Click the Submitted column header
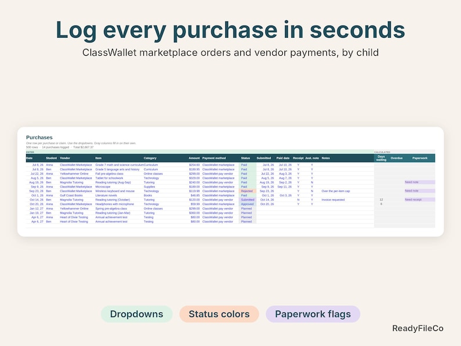Viewport: 461px width, 346px height. coord(264,158)
